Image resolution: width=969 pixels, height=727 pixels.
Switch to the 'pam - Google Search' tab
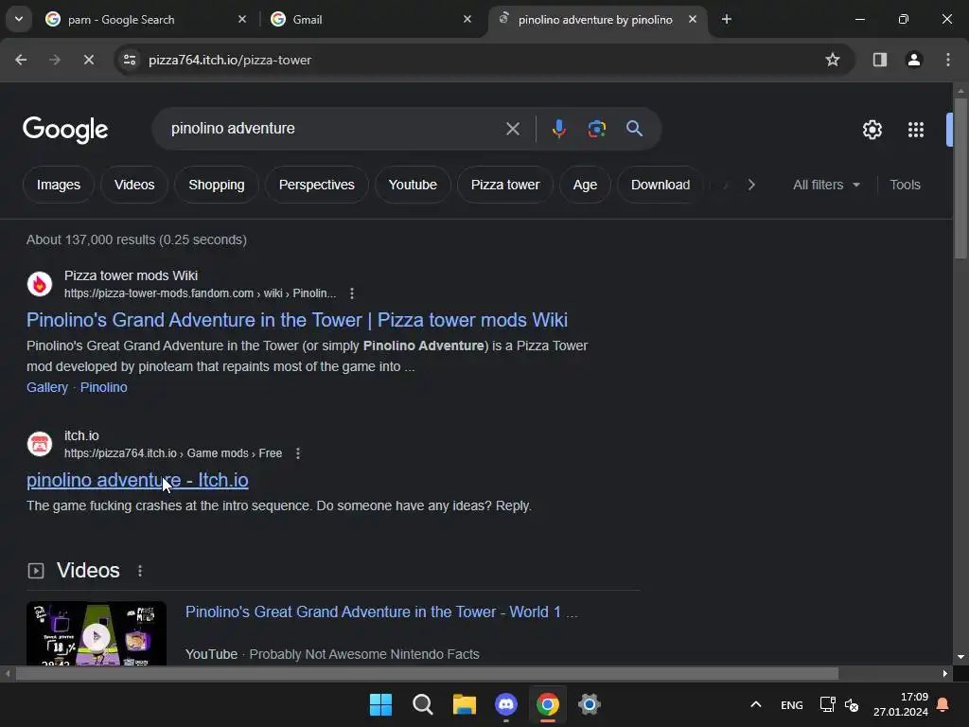tap(145, 19)
